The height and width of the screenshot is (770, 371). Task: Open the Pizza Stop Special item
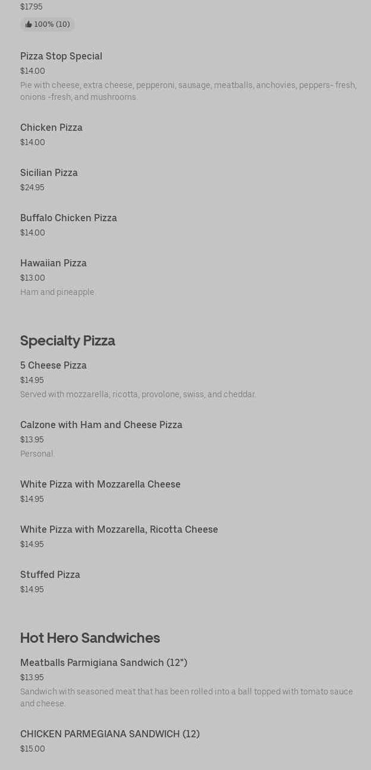pos(61,56)
